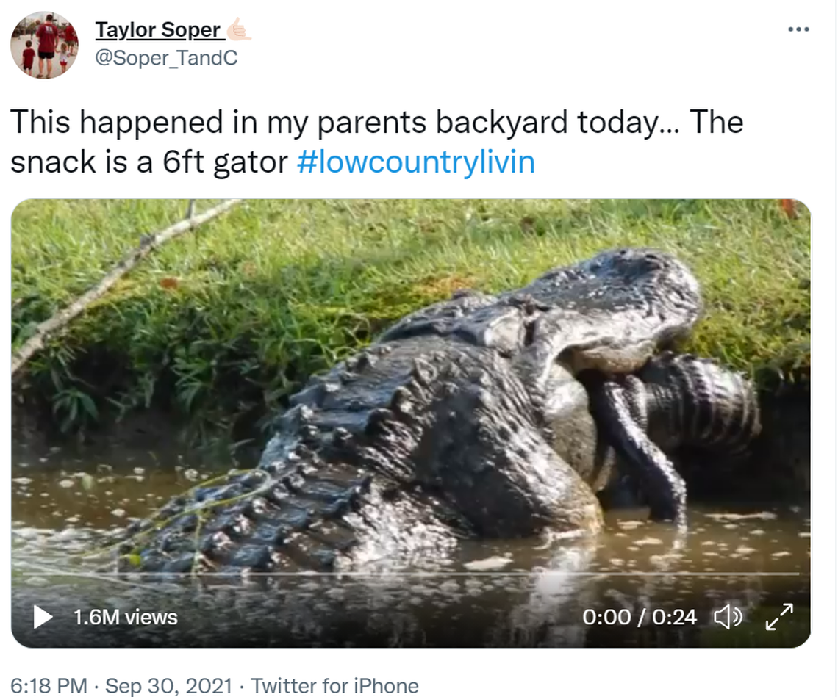Click Taylor Soper's profile avatar
The height and width of the screenshot is (697, 838).
point(44,44)
